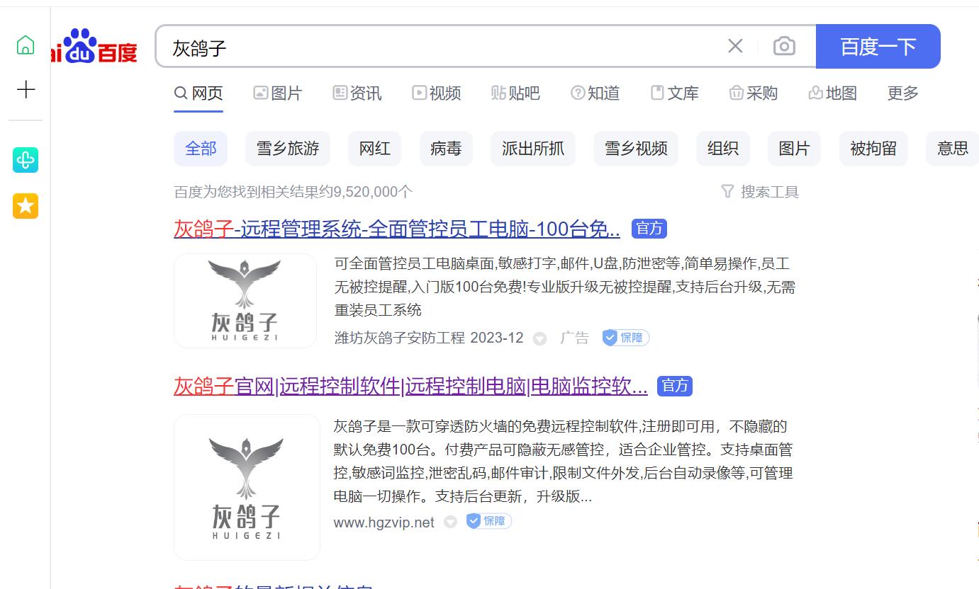The image size is (979, 589).
Task: Expand dropdown arrow beside 潍坊灰鸽子安防工程 date
Action: [539, 338]
